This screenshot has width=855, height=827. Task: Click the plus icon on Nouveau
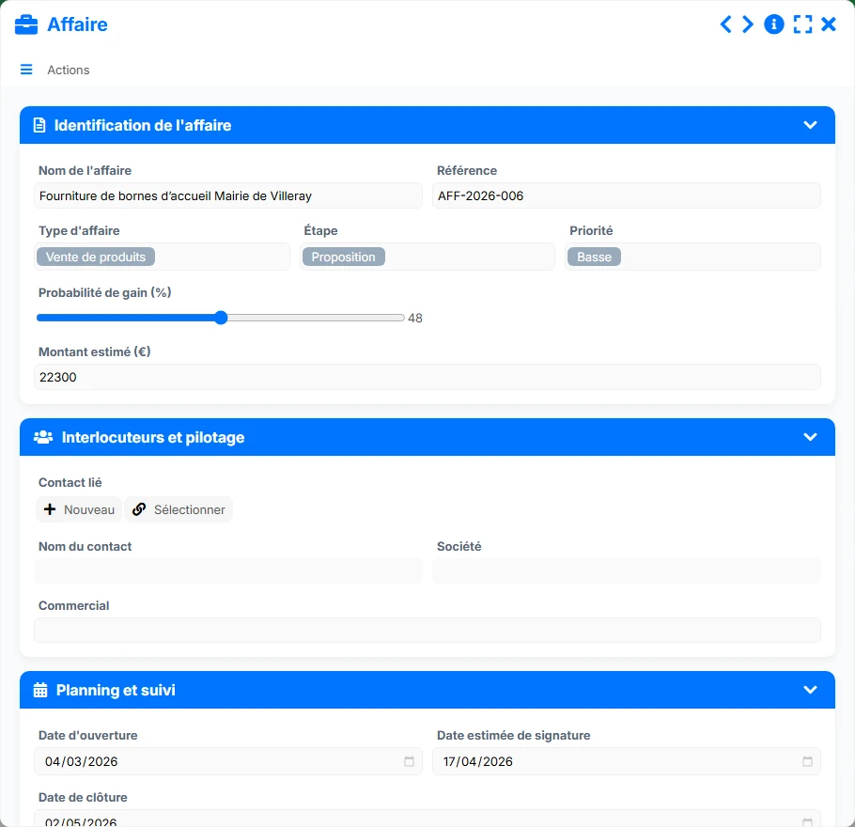coord(50,509)
